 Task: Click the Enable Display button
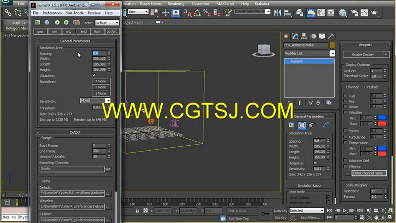pyautogui.click(x=363, y=55)
